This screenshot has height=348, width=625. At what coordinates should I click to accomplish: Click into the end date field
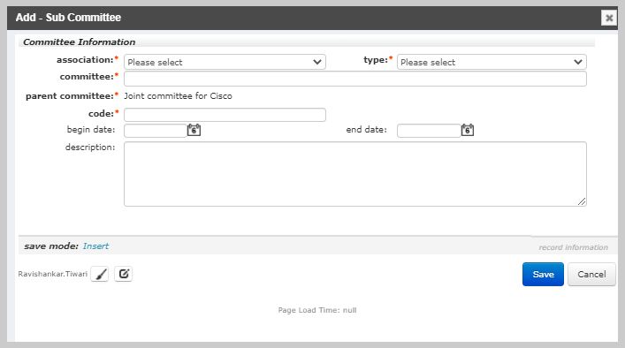coord(429,131)
